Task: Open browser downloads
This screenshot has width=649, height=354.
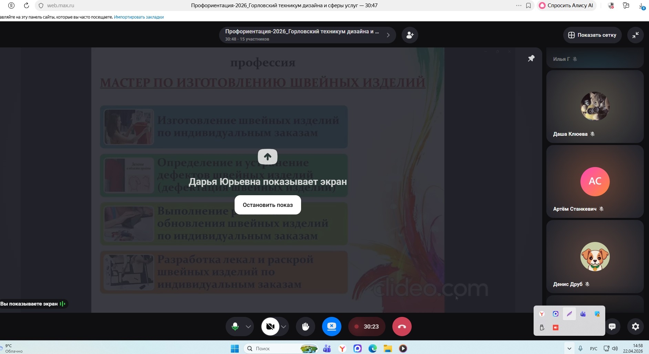Action: coord(642,6)
